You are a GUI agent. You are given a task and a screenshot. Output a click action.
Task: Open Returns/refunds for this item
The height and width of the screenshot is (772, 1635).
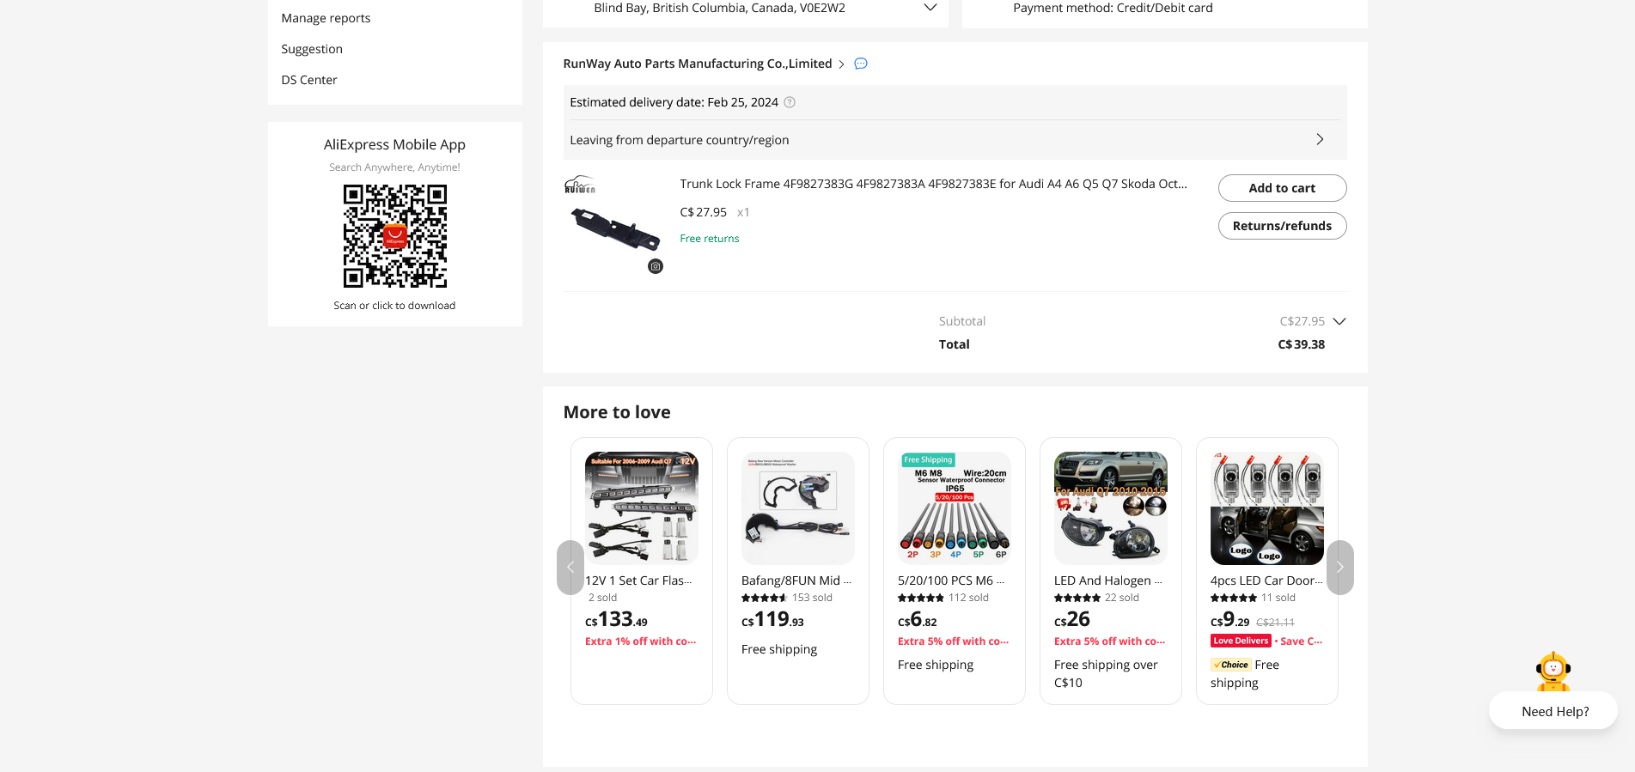point(1282,226)
